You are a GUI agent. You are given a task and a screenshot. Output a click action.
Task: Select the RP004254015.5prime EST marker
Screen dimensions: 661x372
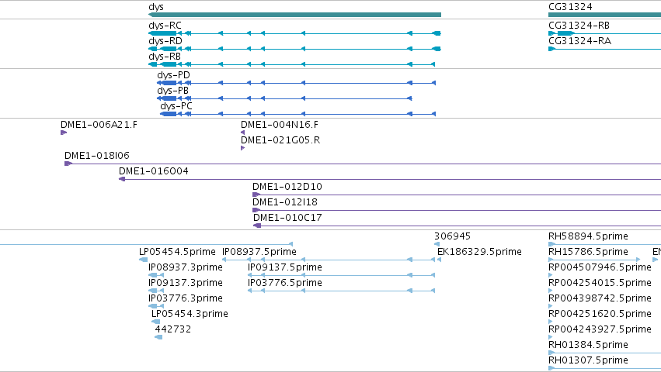pos(551,291)
